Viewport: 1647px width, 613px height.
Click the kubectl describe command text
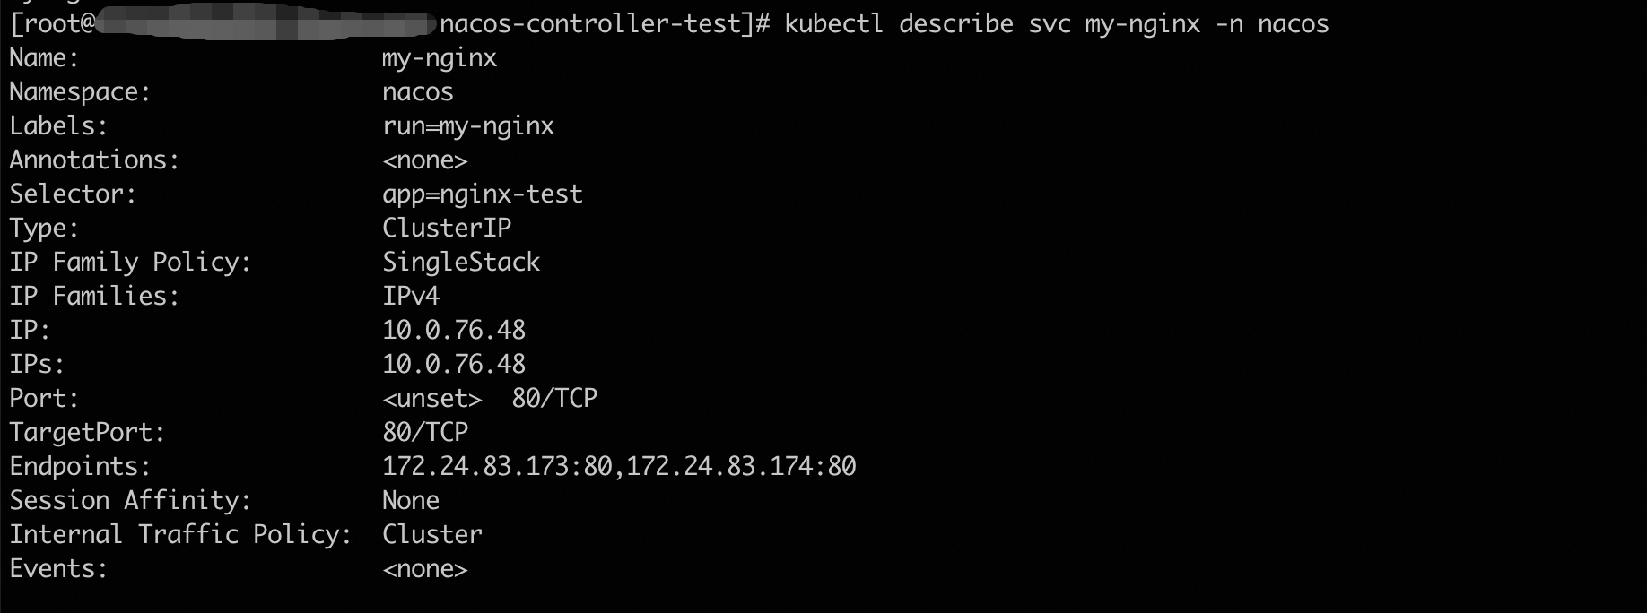pos(1056,24)
